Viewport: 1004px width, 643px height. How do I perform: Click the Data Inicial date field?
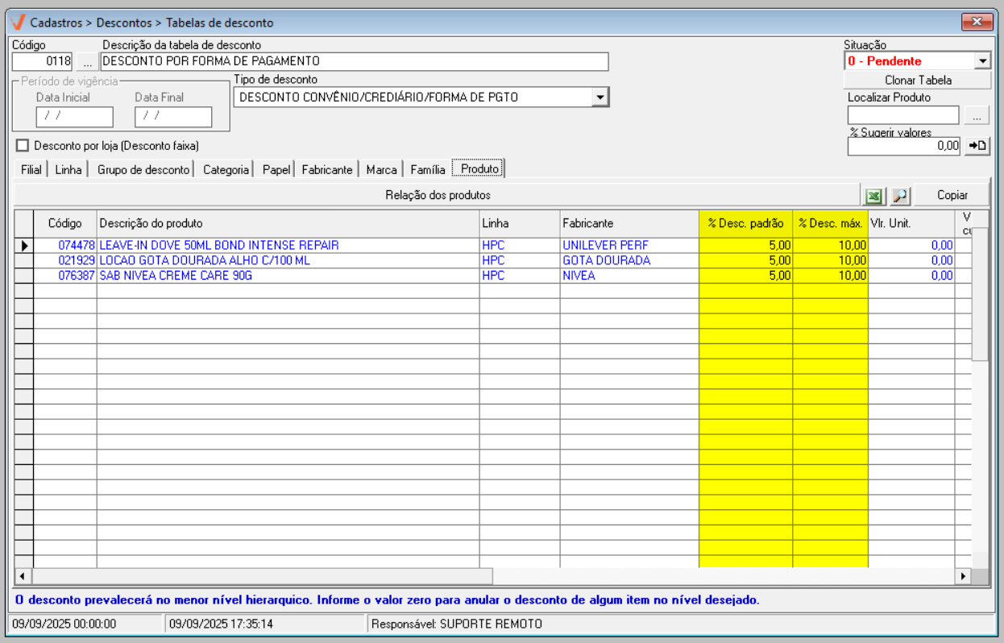pyautogui.click(x=74, y=117)
